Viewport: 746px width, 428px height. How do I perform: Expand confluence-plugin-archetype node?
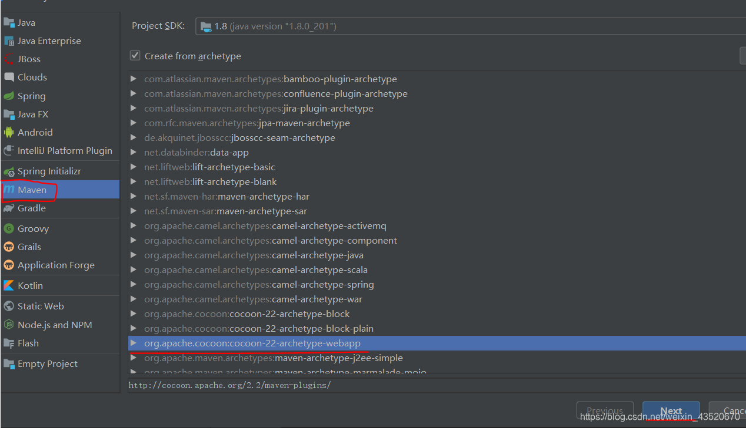point(134,93)
